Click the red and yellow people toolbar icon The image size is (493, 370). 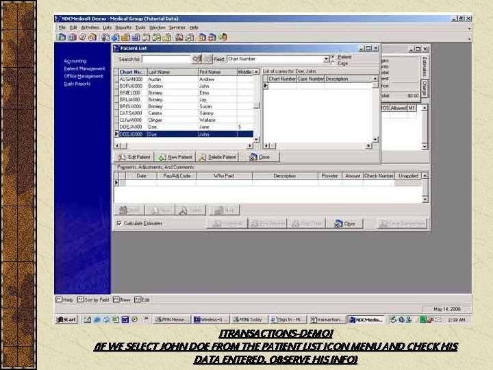[92, 38]
